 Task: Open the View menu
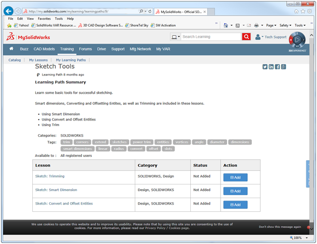(30, 19)
